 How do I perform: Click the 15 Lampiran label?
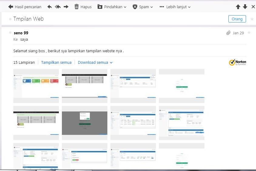point(24,63)
